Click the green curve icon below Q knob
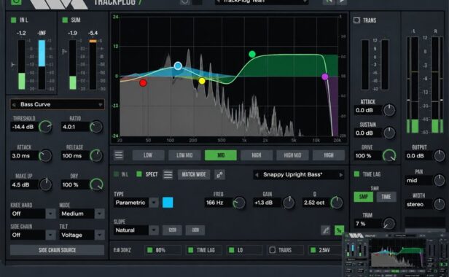449x277 pixels. coord(339,230)
